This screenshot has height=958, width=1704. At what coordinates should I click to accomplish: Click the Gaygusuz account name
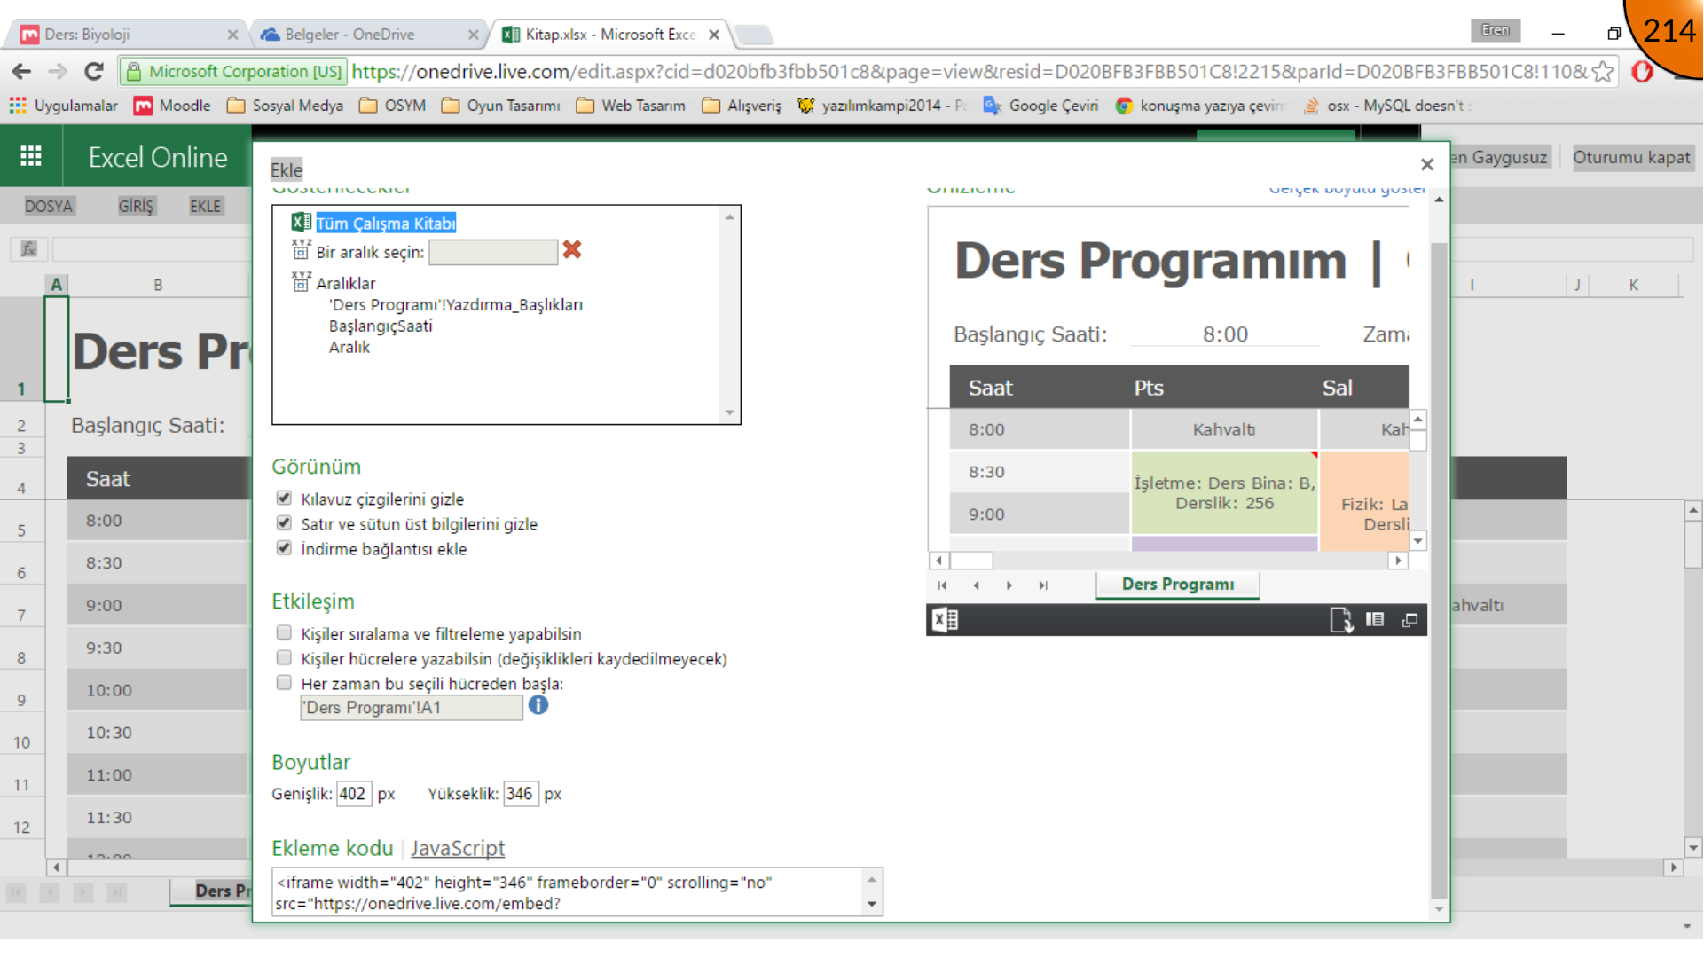pos(1502,158)
